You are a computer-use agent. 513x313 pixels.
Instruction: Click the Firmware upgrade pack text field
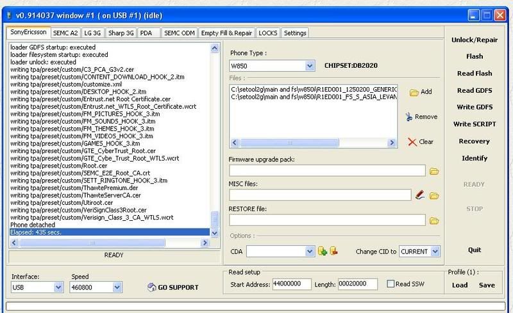[x=327, y=170]
